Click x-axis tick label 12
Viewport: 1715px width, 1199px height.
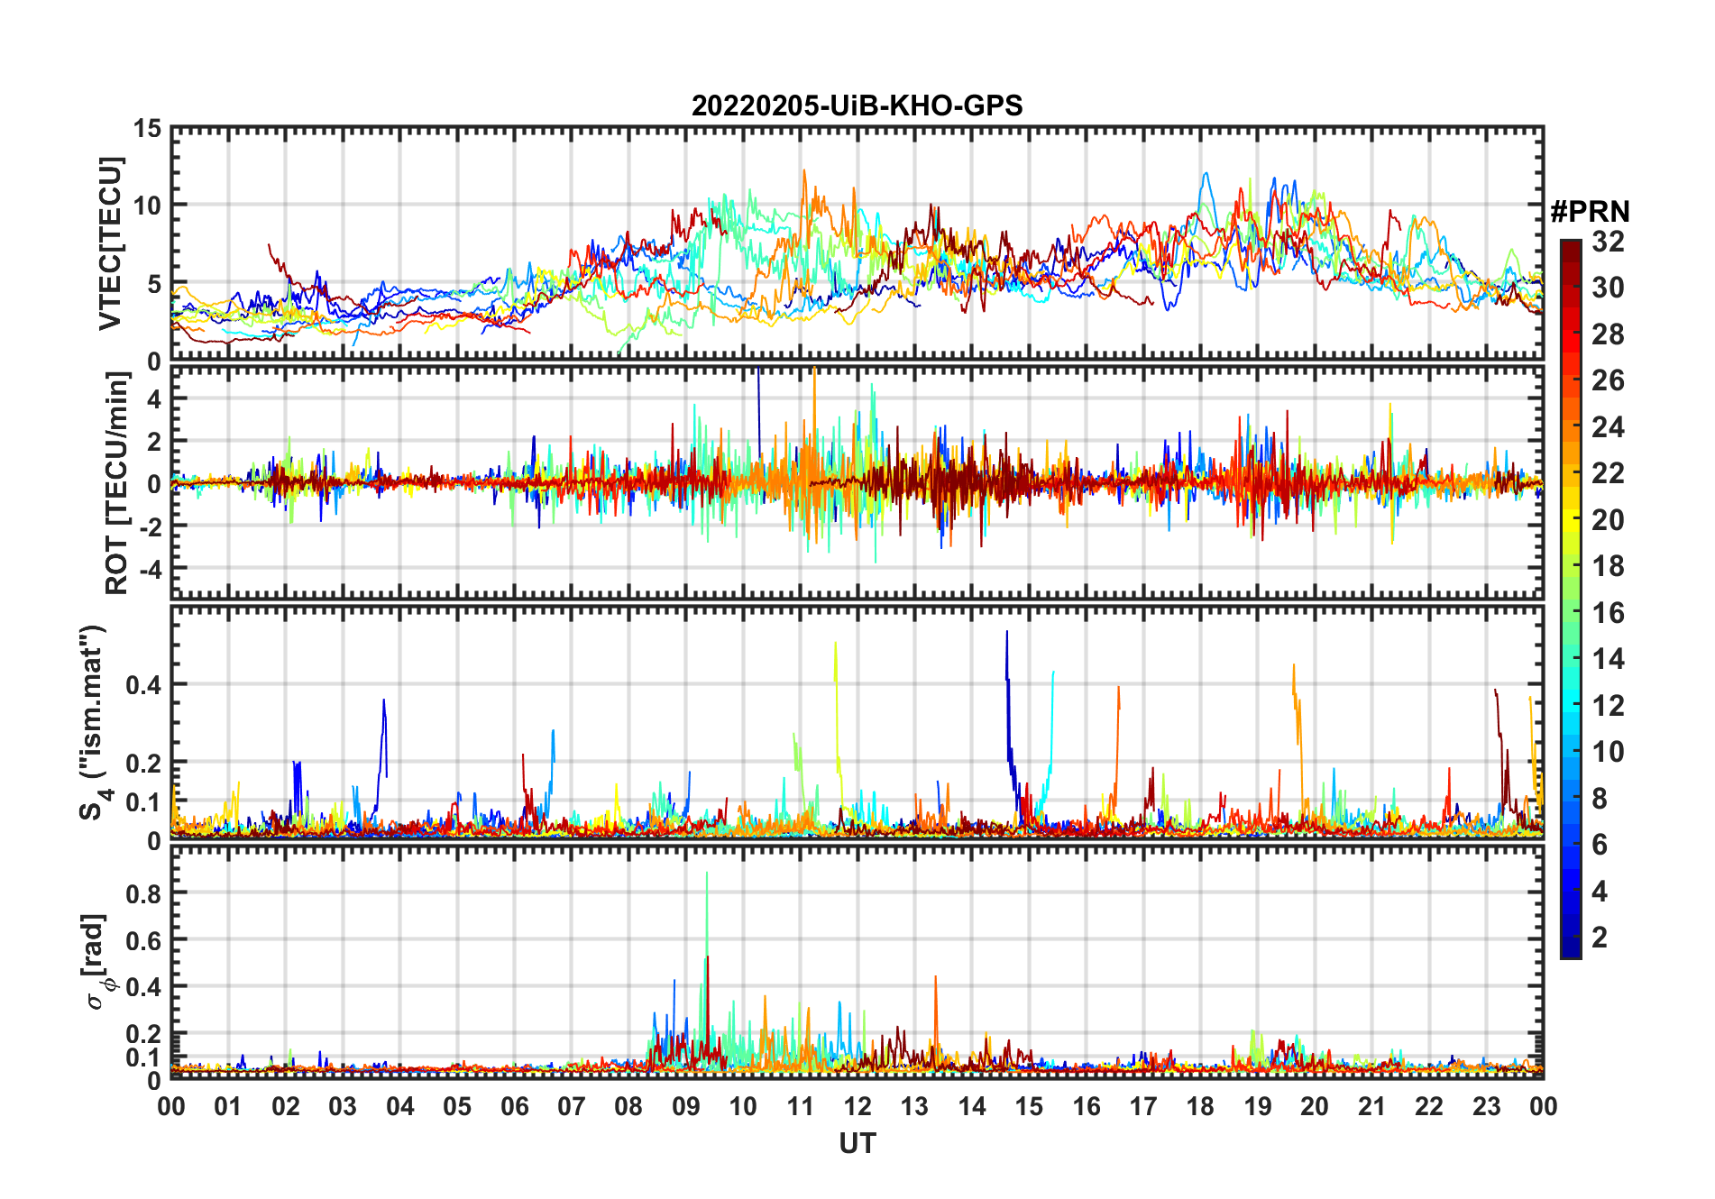pyautogui.click(x=857, y=1106)
